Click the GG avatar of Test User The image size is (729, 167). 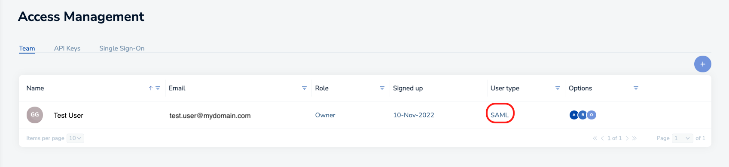tap(35, 115)
